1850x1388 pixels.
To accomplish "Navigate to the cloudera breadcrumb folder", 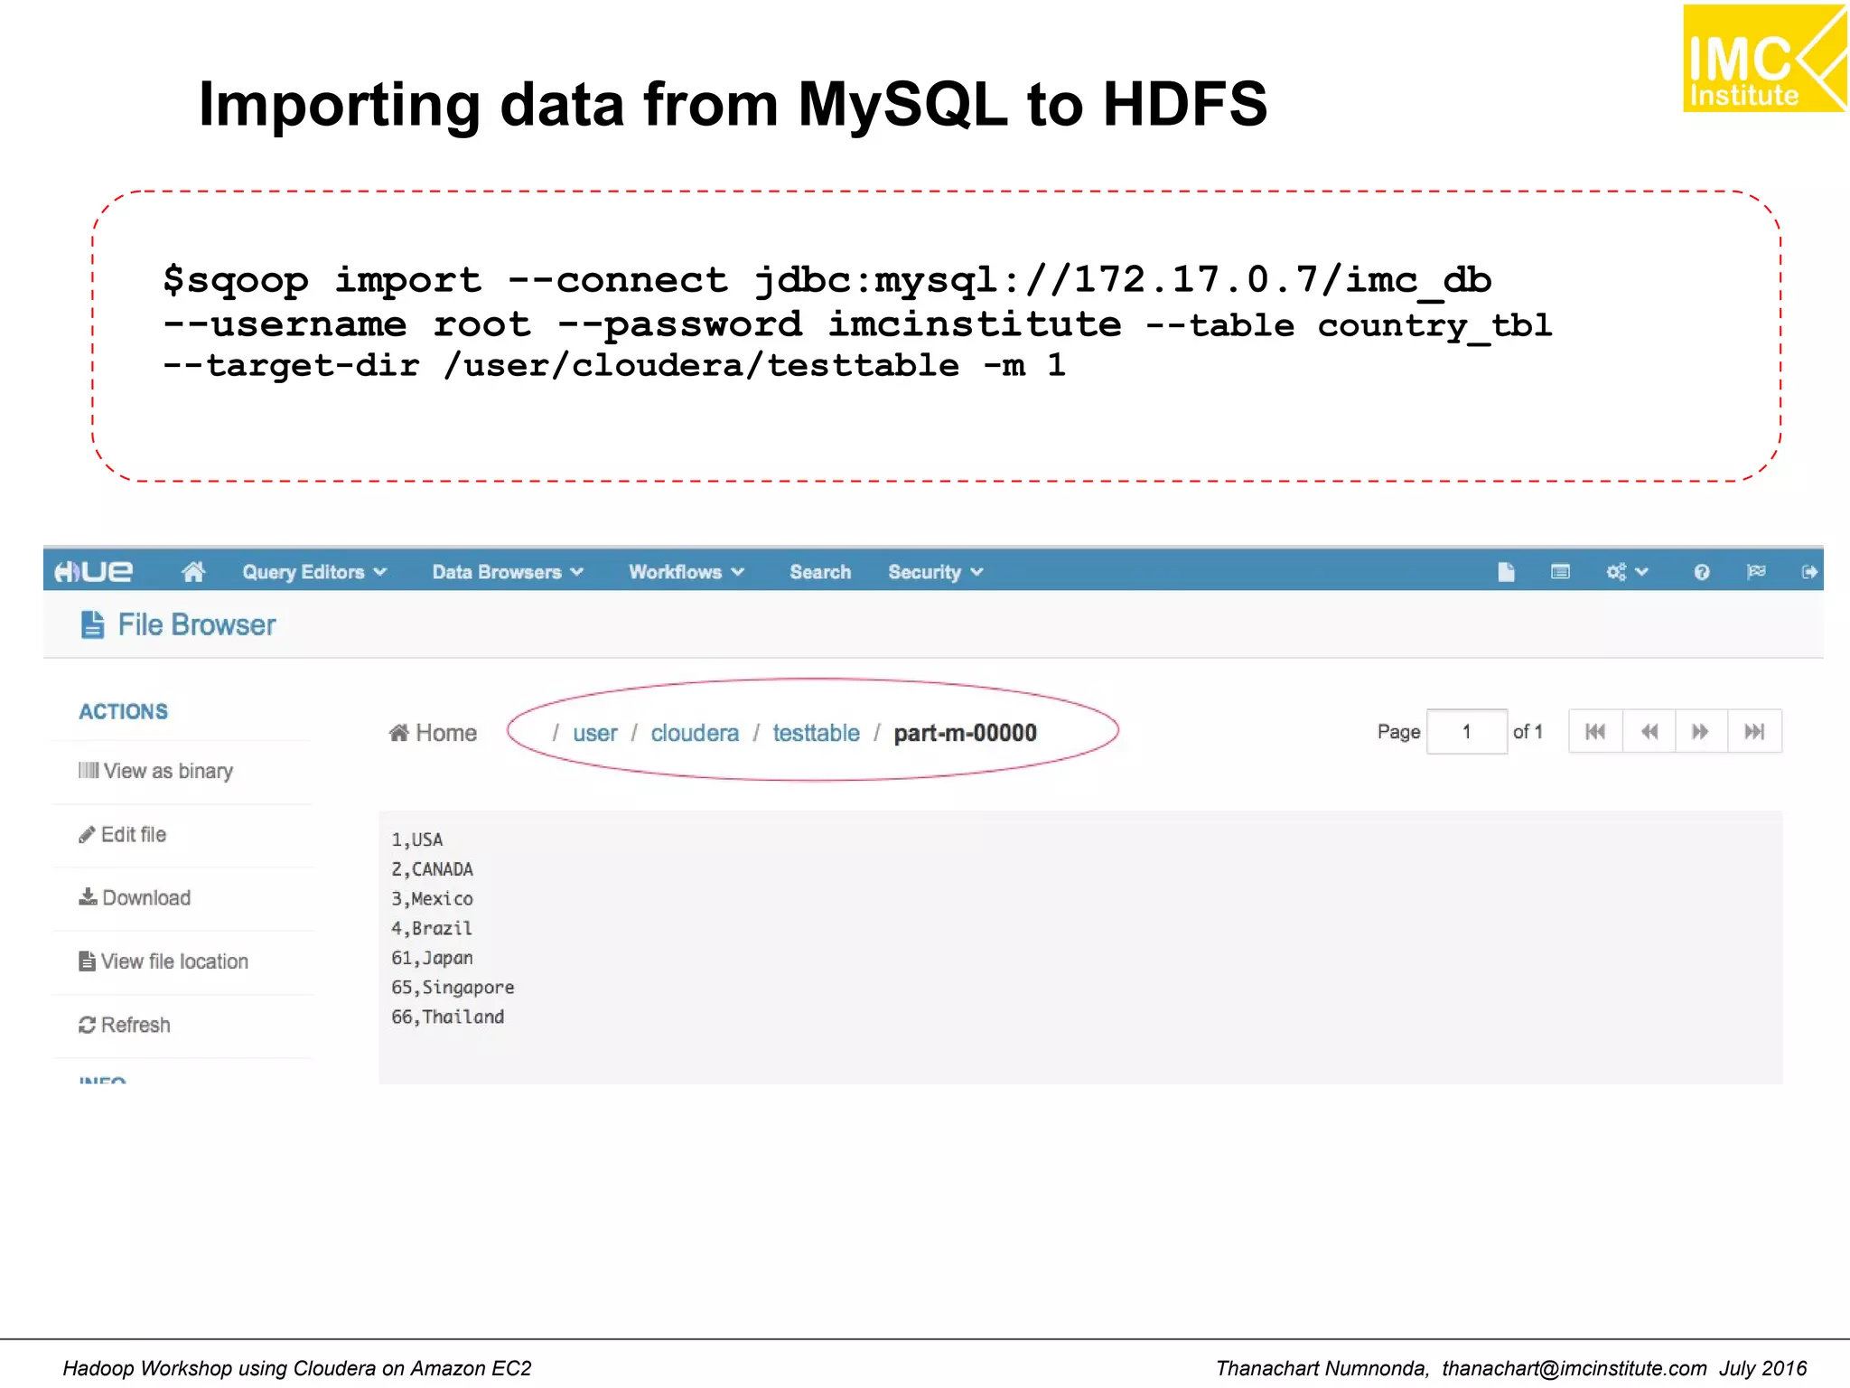I will click(695, 733).
